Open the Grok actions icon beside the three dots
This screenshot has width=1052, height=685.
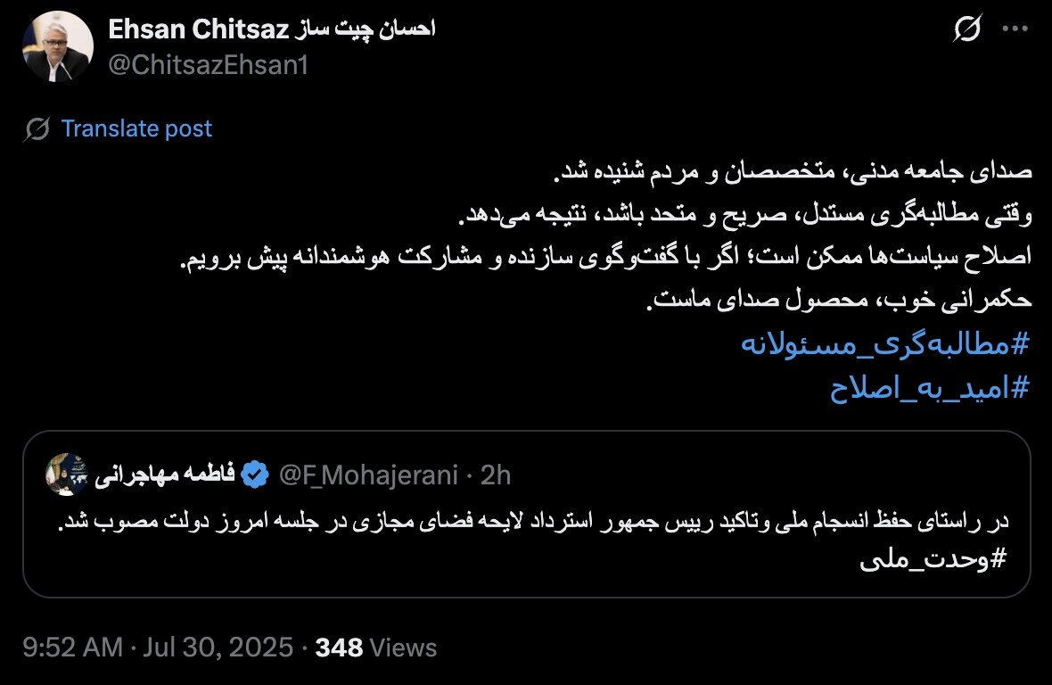pyautogui.click(x=967, y=27)
